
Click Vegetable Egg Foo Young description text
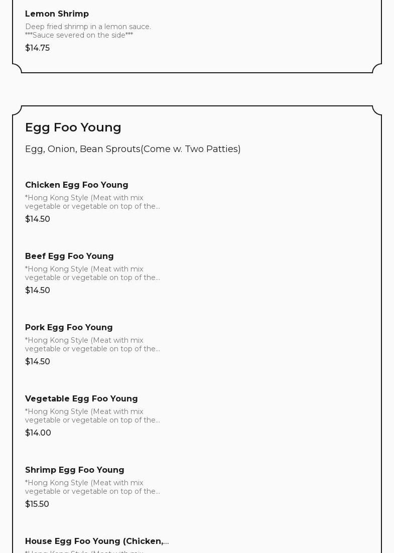coord(92,416)
